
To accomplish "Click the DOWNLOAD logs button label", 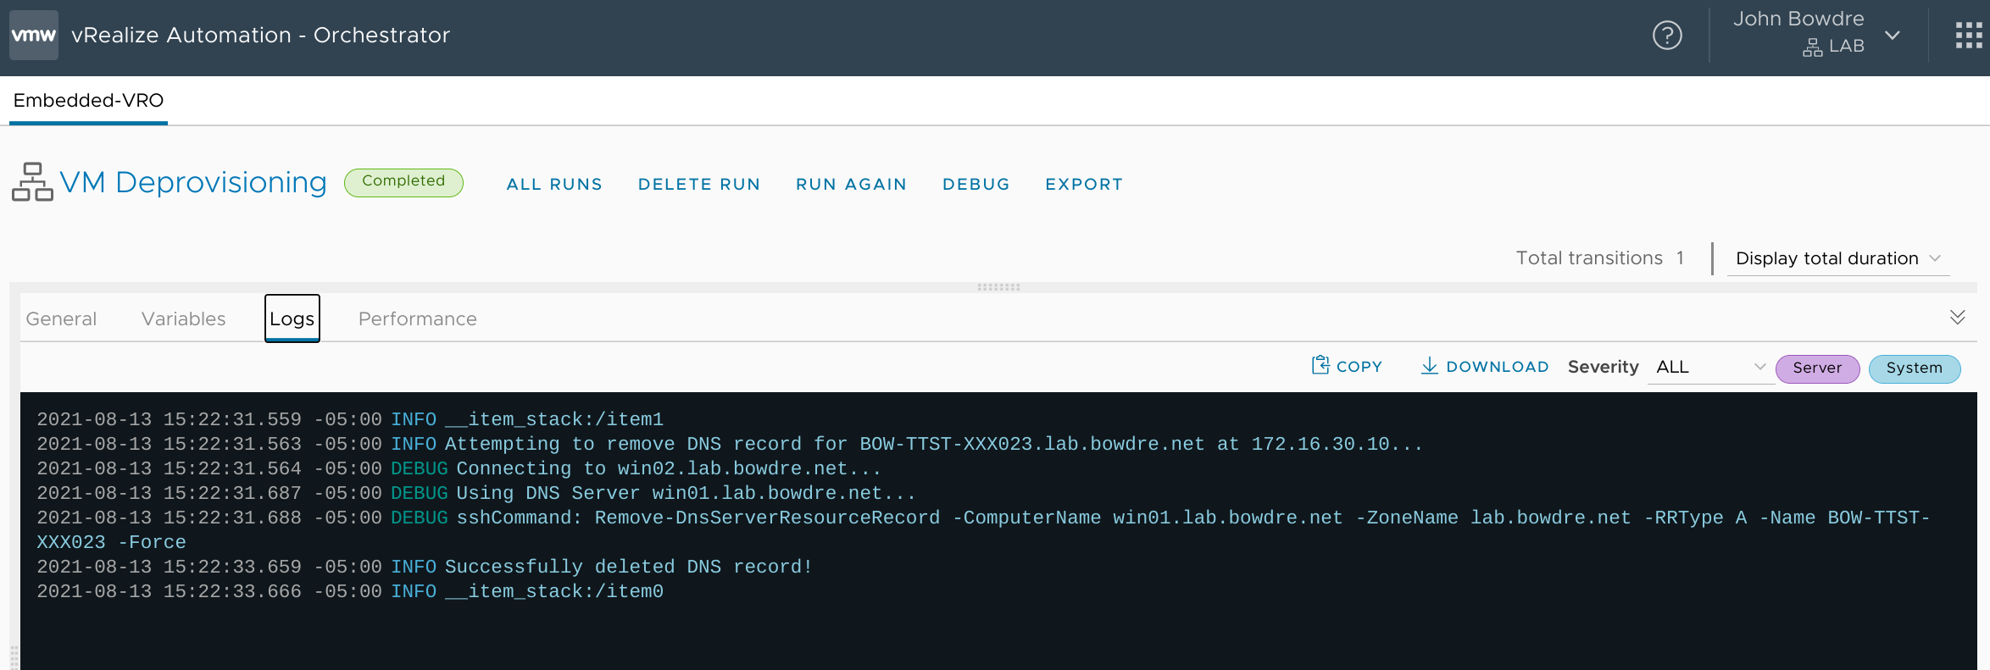I will pos(1497,367).
